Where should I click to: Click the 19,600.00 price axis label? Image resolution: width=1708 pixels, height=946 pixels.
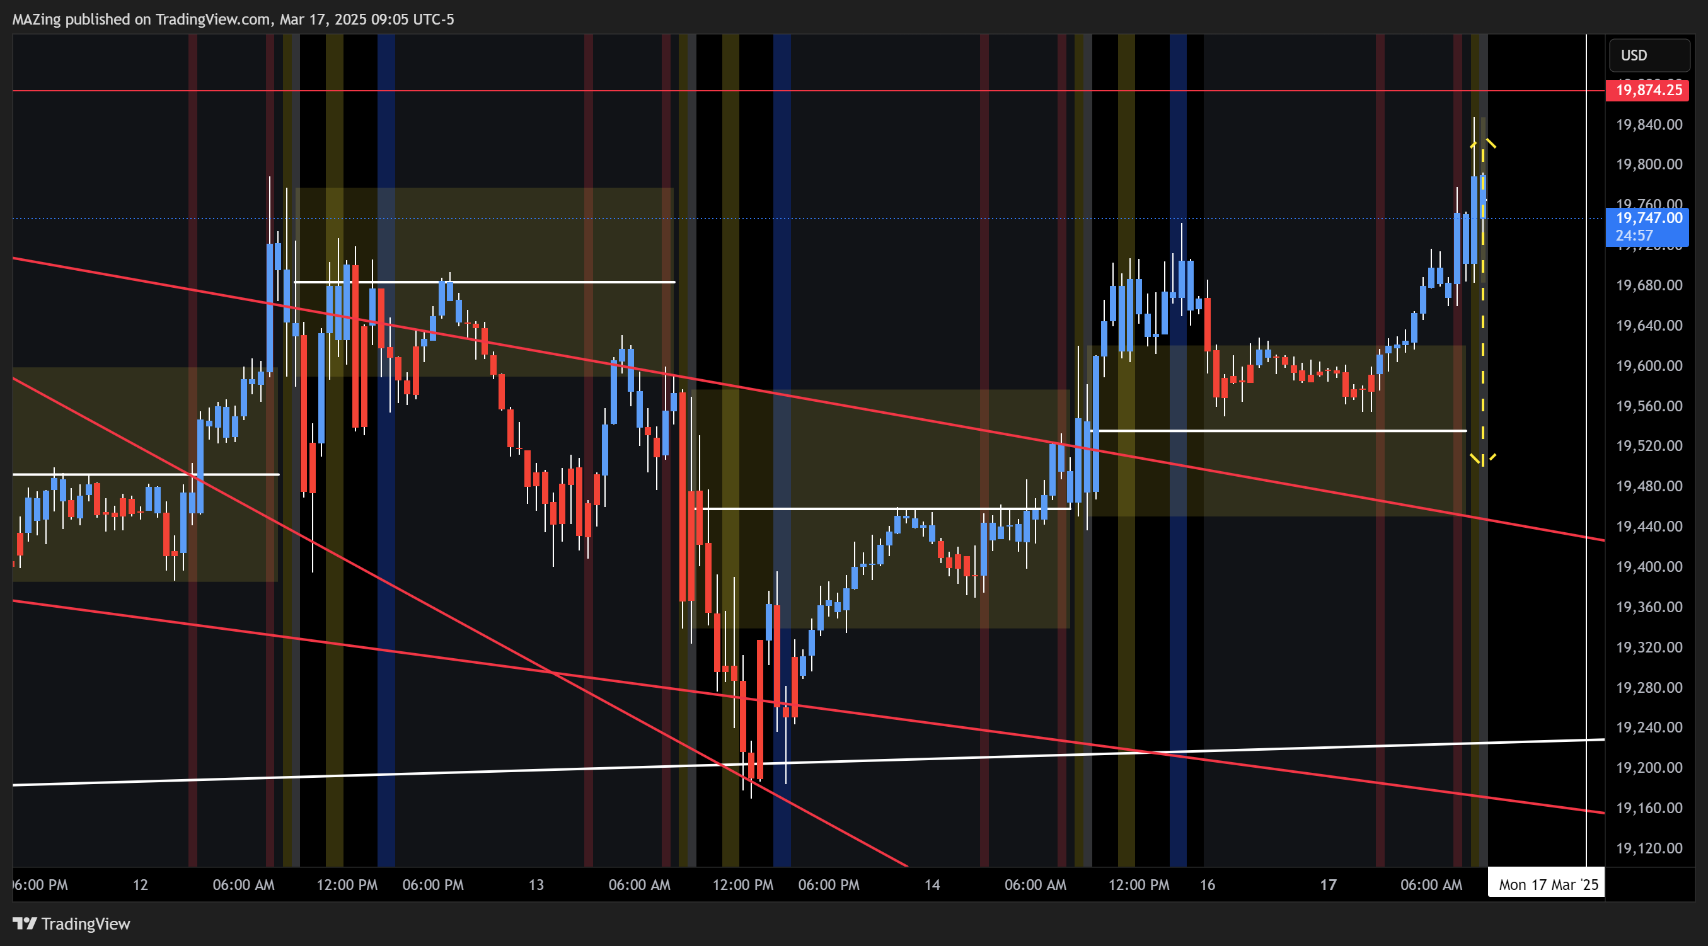click(x=1649, y=366)
